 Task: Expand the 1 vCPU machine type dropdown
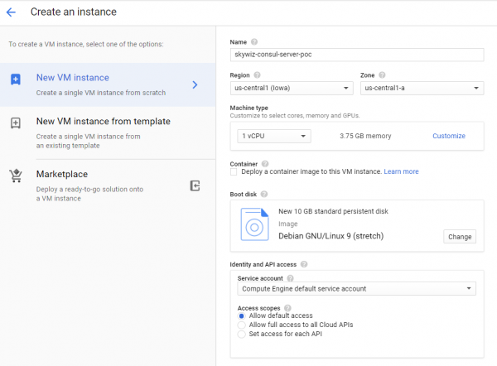tap(273, 136)
